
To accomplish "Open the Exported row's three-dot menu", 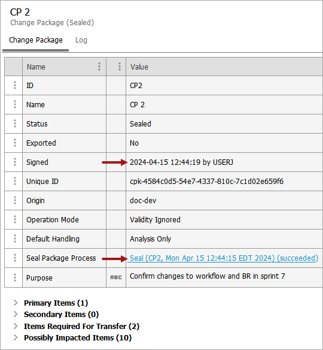I will click(15, 143).
